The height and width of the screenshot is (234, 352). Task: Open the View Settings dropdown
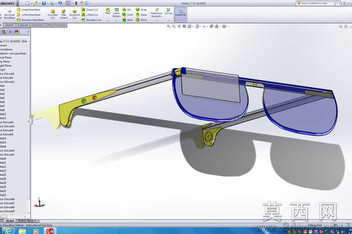click(x=225, y=27)
